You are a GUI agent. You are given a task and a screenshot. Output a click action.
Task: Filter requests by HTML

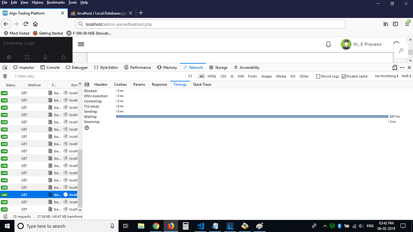(212, 76)
